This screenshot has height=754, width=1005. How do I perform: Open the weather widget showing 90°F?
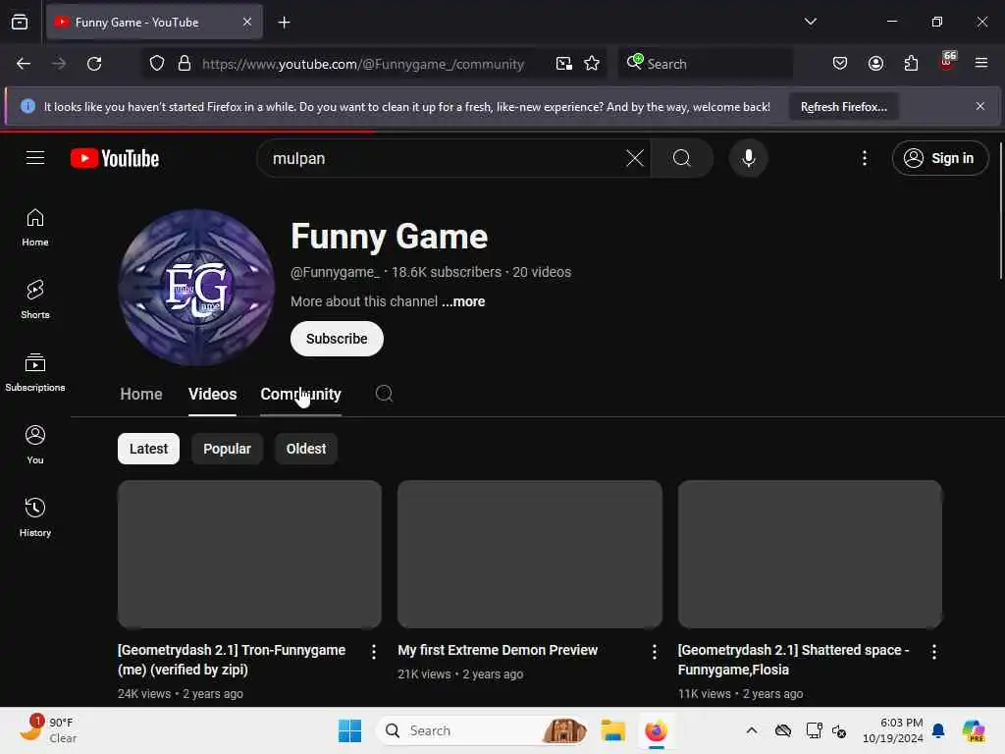49,730
